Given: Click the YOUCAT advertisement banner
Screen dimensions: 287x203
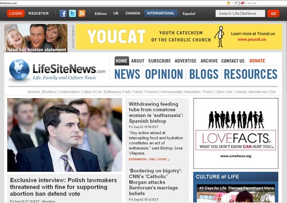Looking at the screenshot, I should point(179,36).
